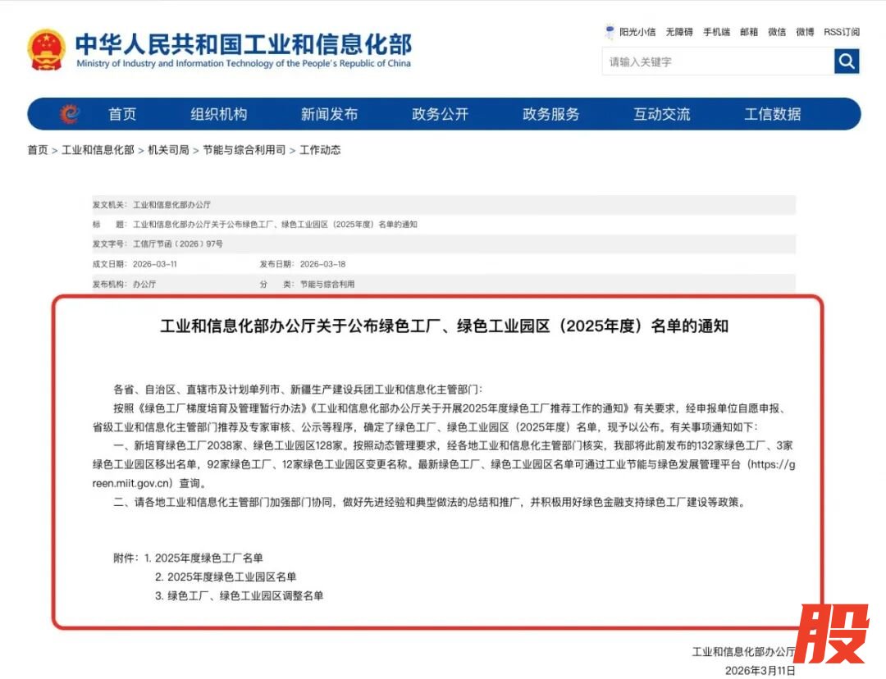This screenshot has width=886, height=679.
Task: Select 政务服务 in the navigation bar
Action: tap(550, 114)
